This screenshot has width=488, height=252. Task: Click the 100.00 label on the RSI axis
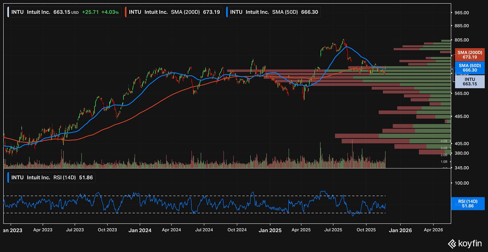[x=461, y=183]
